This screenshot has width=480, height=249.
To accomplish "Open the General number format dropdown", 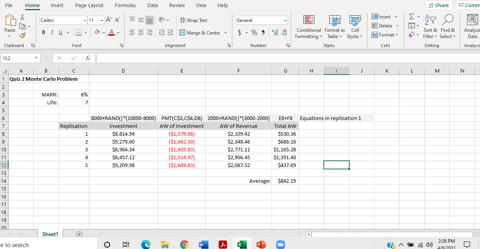I will pos(286,20).
